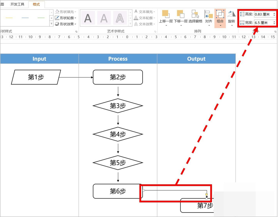Viewport: 278px width, 217px height.
Task: Open the 文本填充 text fill menu
Action: pyautogui.click(x=145, y=12)
